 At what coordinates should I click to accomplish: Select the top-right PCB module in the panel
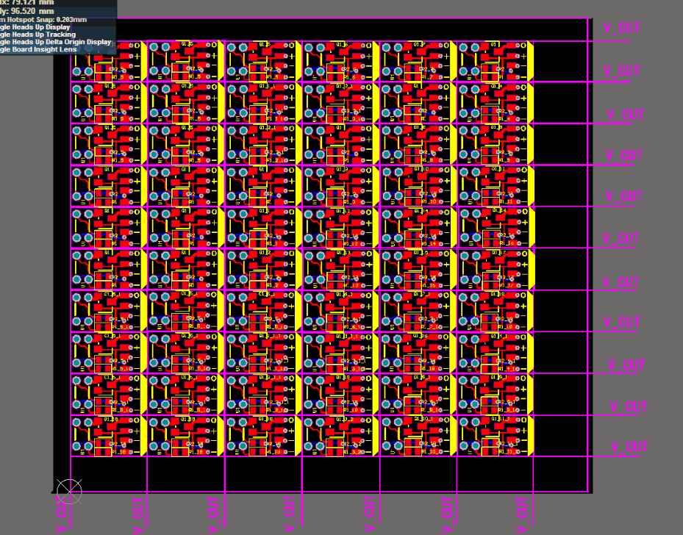point(495,60)
